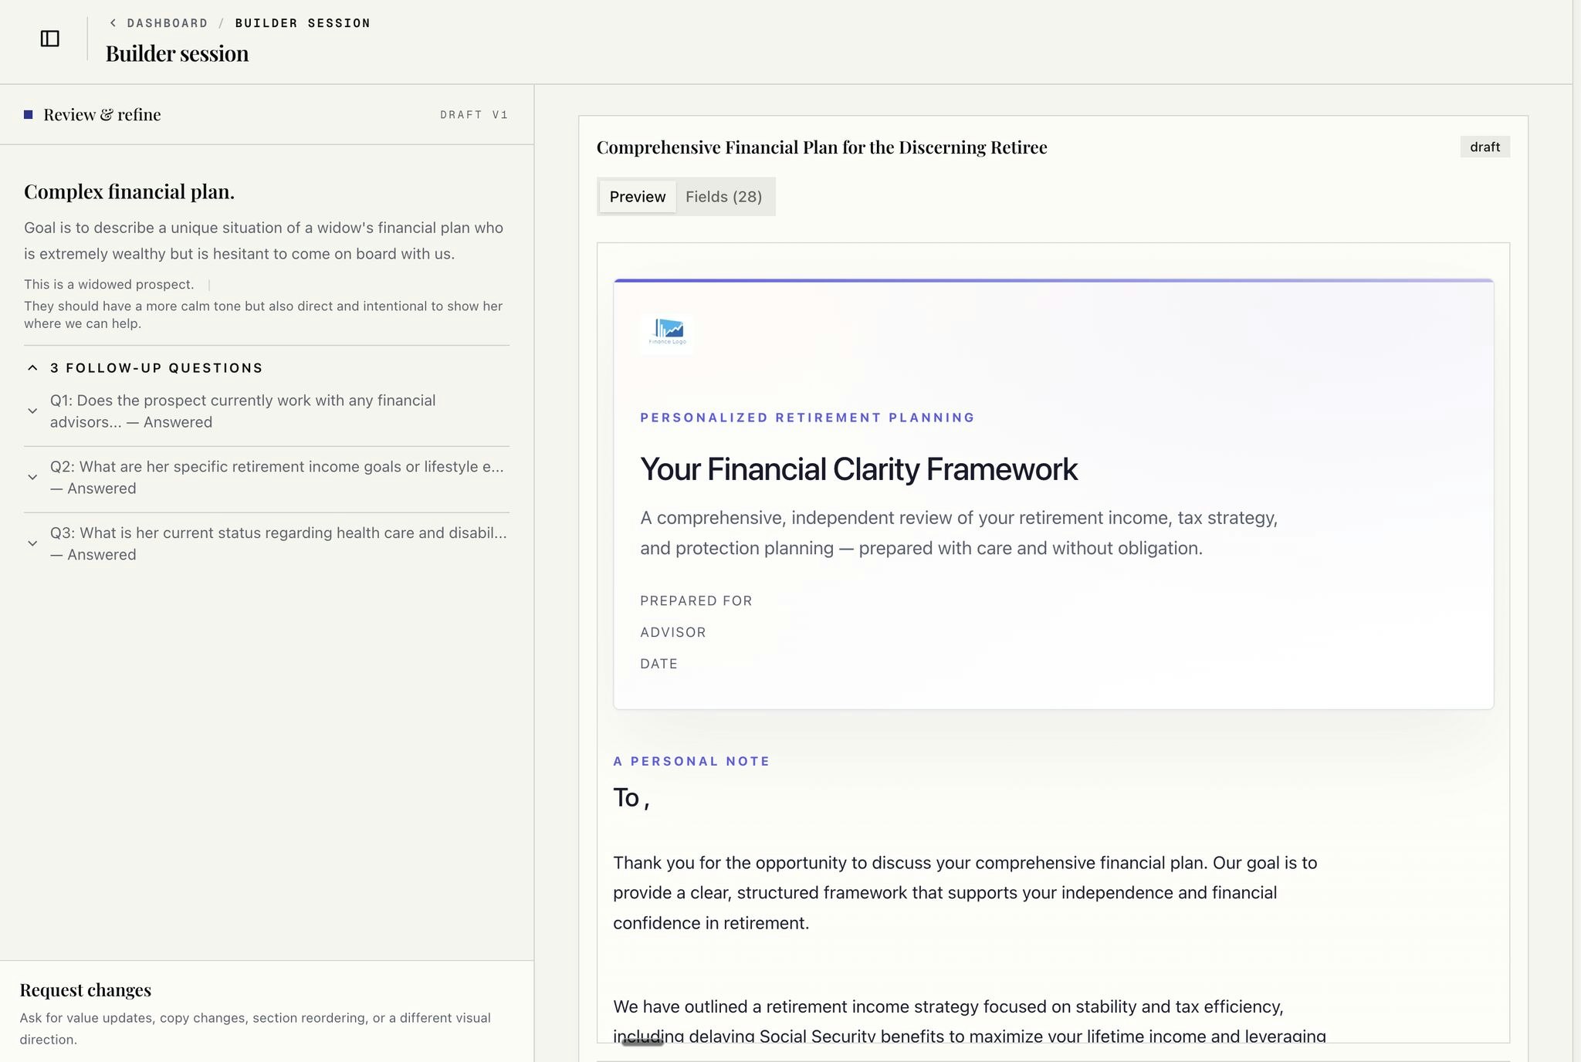Switch to the Fields (28) tab
Image resolution: width=1581 pixels, height=1062 pixels.
coord(723,197)
